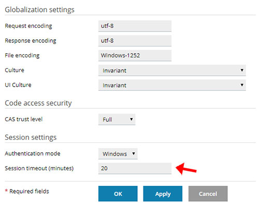Click the Request encoding text field
This screenshot has height=208, width=259.
(135, 26)
